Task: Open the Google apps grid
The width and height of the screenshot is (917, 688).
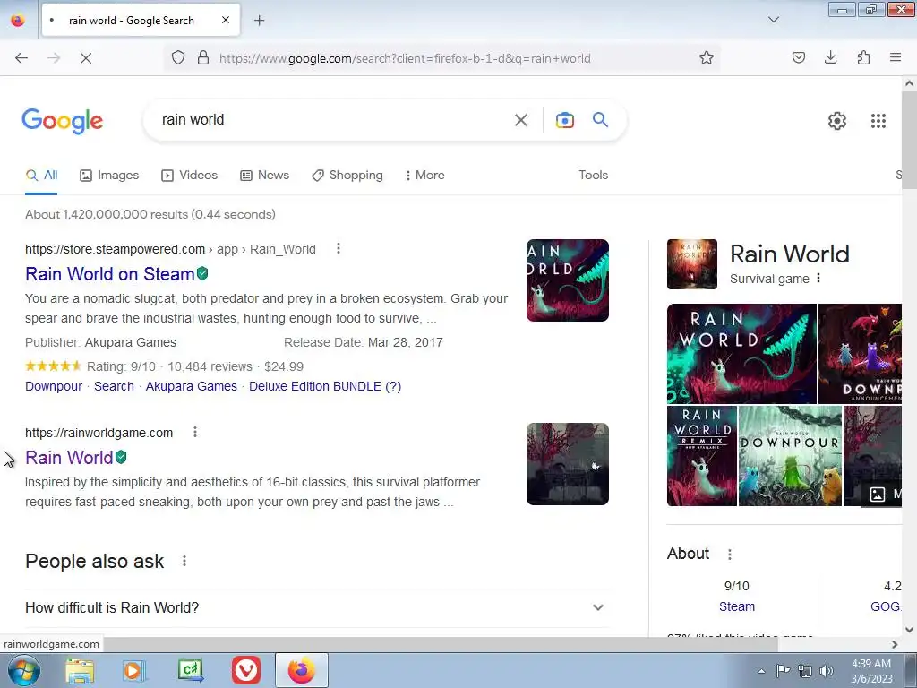Action: click(x=878, y=121)
